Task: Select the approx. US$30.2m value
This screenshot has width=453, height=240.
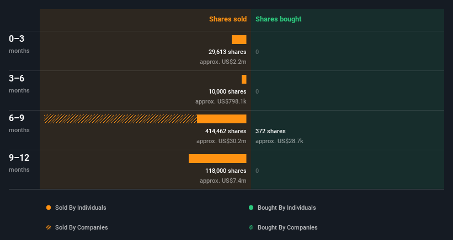Action: pyautogui.click(x=221, y=141)
